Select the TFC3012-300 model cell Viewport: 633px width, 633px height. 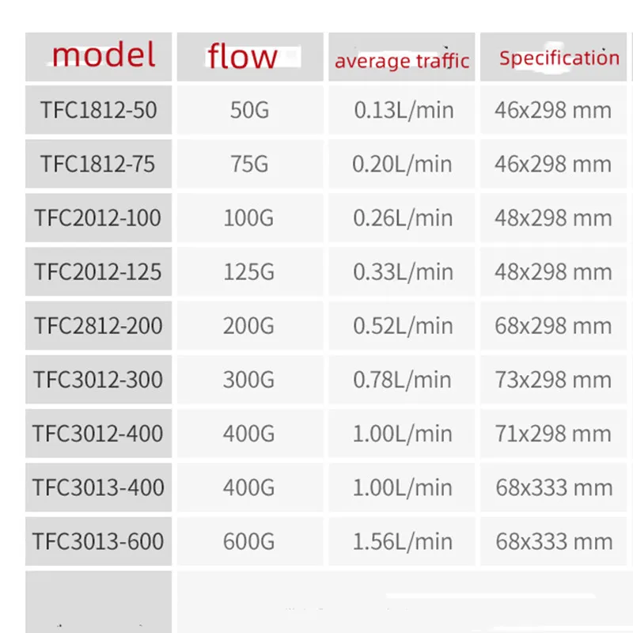click(x=98, y=379)
